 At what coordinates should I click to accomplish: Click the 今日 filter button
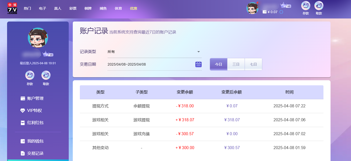[218, 64]
